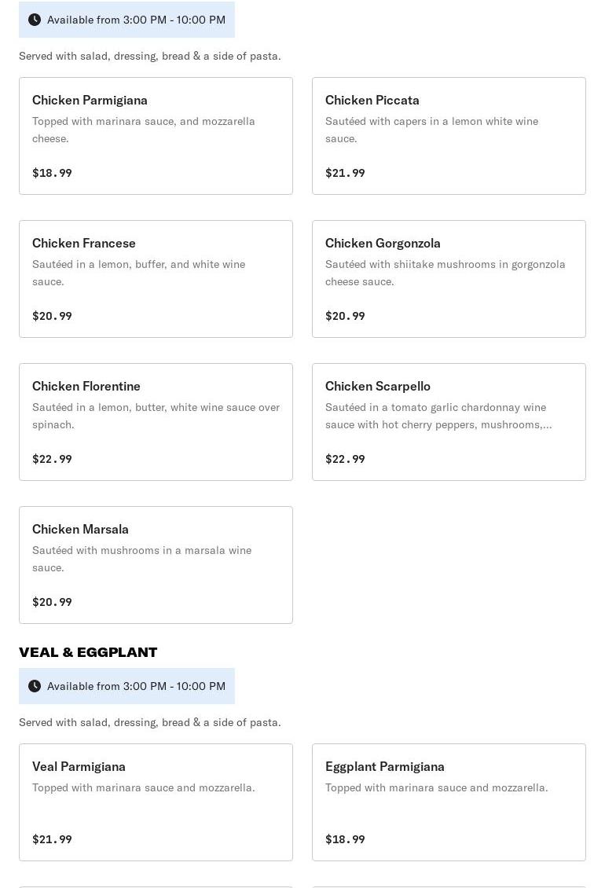The height and width of the screenshot is (888, 605).
Task: Click the clock icon under Veal & Eggplant
Action: click(35, 686)
